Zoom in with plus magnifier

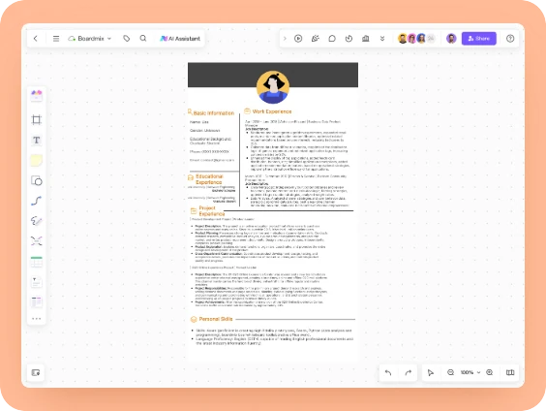[490, 372]
